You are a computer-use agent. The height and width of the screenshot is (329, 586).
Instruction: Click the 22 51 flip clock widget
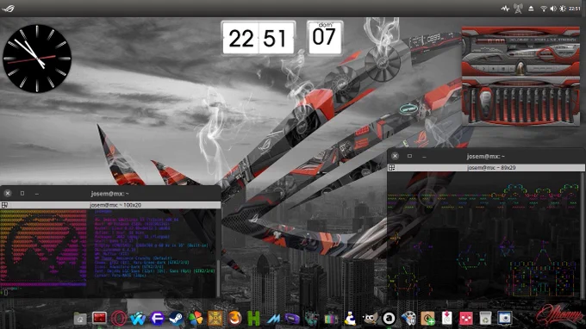click(259, 39)
